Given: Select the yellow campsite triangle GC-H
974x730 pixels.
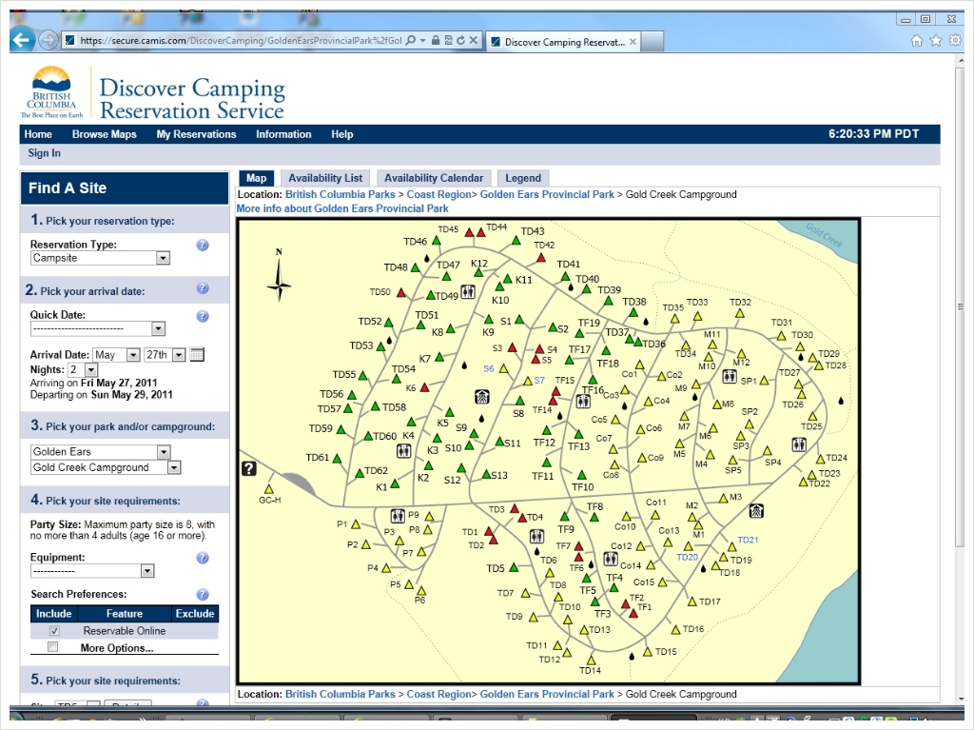Looking at the screenshot, I should 269,489.
